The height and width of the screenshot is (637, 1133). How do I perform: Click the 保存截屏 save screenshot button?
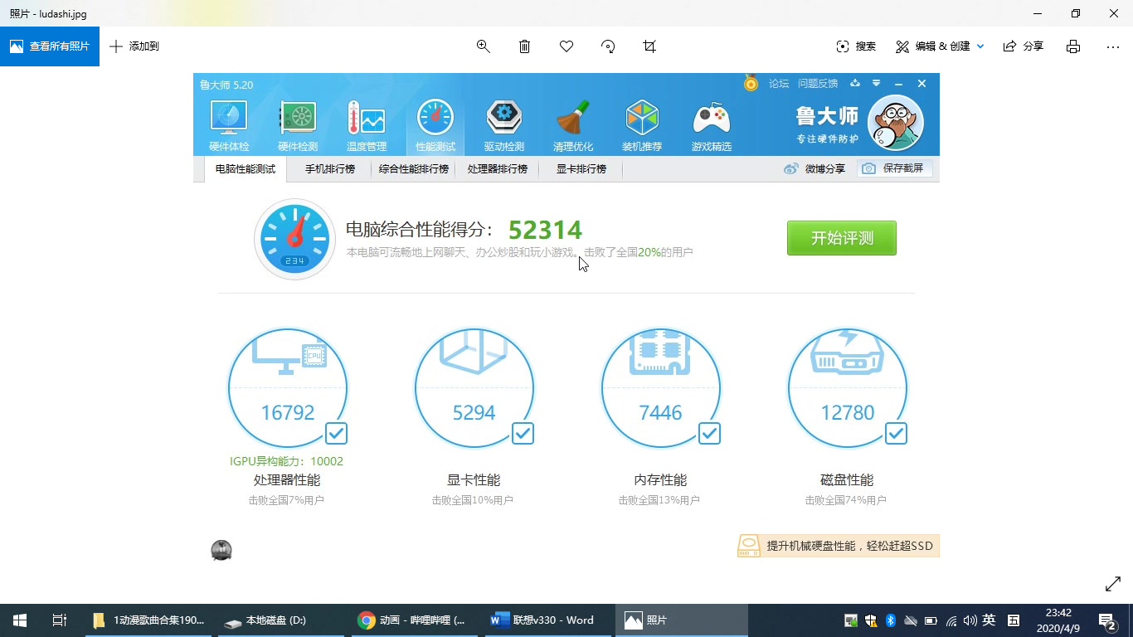[x=895, y=168]
